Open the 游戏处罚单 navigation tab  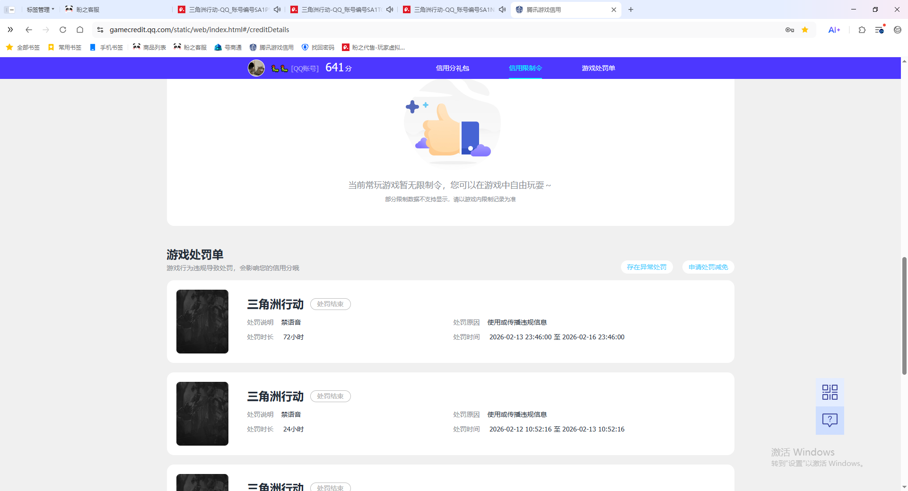click(x=598, y=68)
